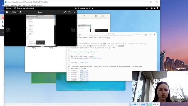Click the webcam video overlay

160,87
